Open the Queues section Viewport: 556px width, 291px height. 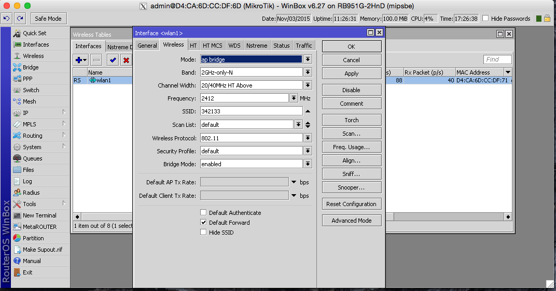pos(40,158)
